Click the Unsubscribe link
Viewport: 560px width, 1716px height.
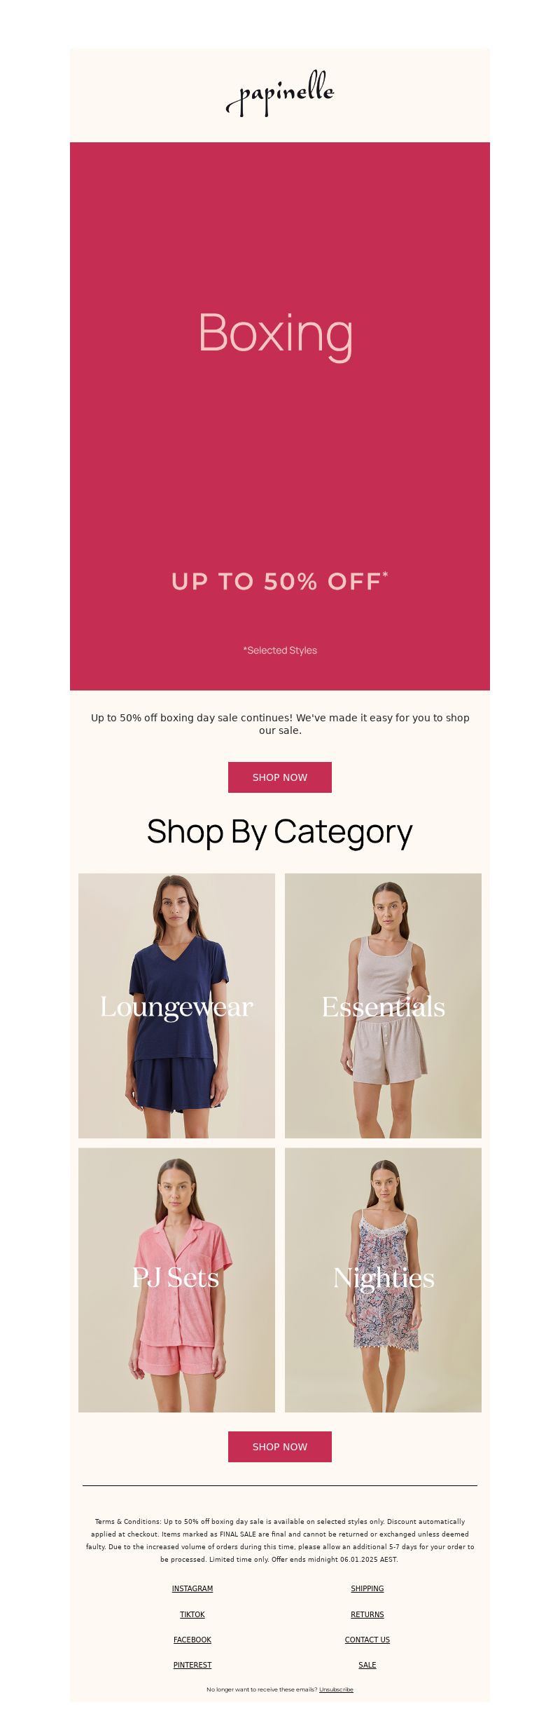coord(336,1689)
